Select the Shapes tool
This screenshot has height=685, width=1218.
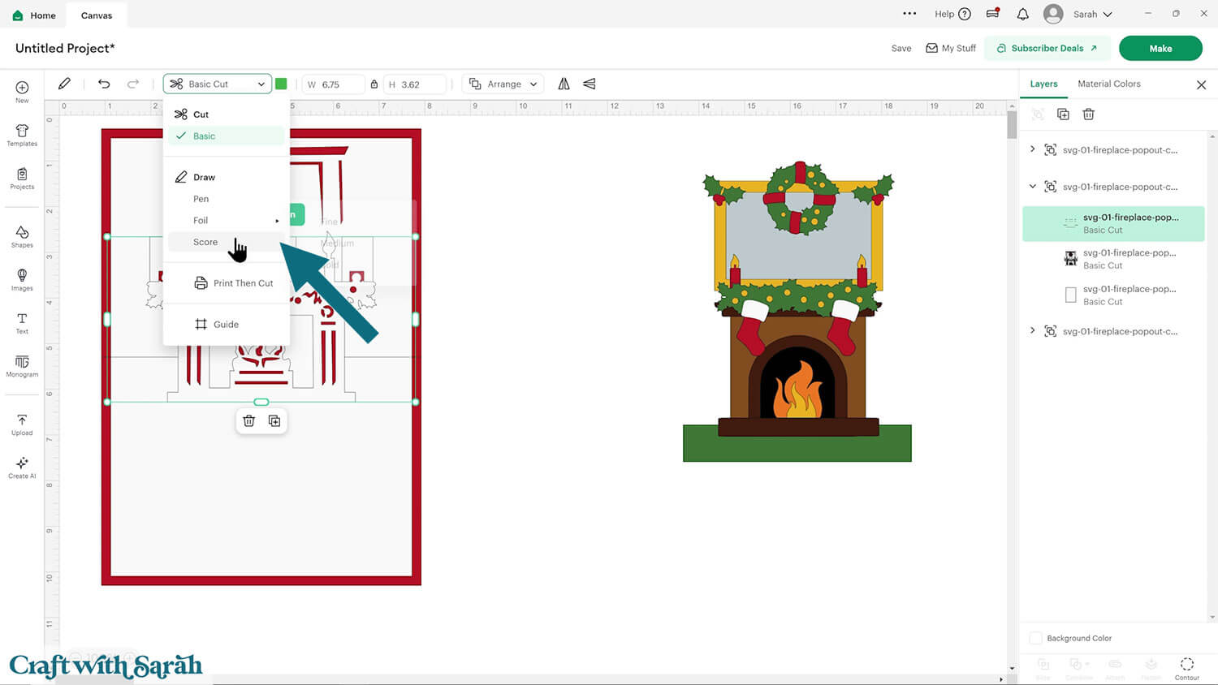pyautogui.click(x=22, y=236)
